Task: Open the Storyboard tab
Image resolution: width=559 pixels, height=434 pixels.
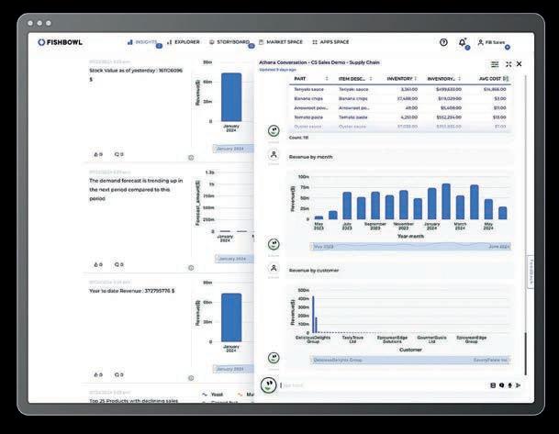Action: click(x=229, y=42)
